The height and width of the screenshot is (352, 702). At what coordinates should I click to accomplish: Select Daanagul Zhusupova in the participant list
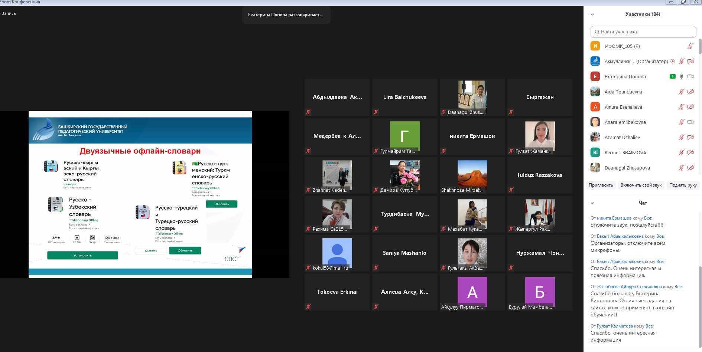click(627, 168)
